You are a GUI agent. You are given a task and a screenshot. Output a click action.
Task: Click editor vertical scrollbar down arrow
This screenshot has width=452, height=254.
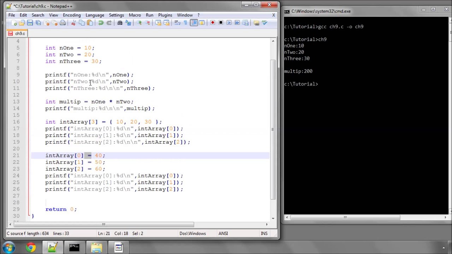click(x=273, y=218)
